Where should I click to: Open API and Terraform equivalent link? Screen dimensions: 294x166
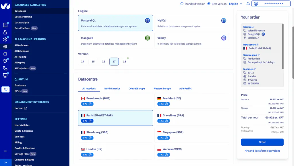point(262,151)
